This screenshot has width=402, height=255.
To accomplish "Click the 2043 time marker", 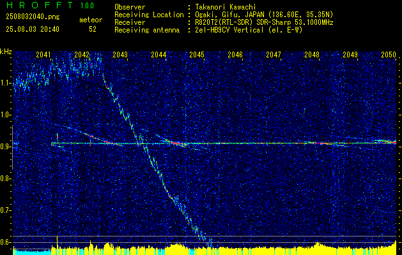I will [x=120, y=54].
